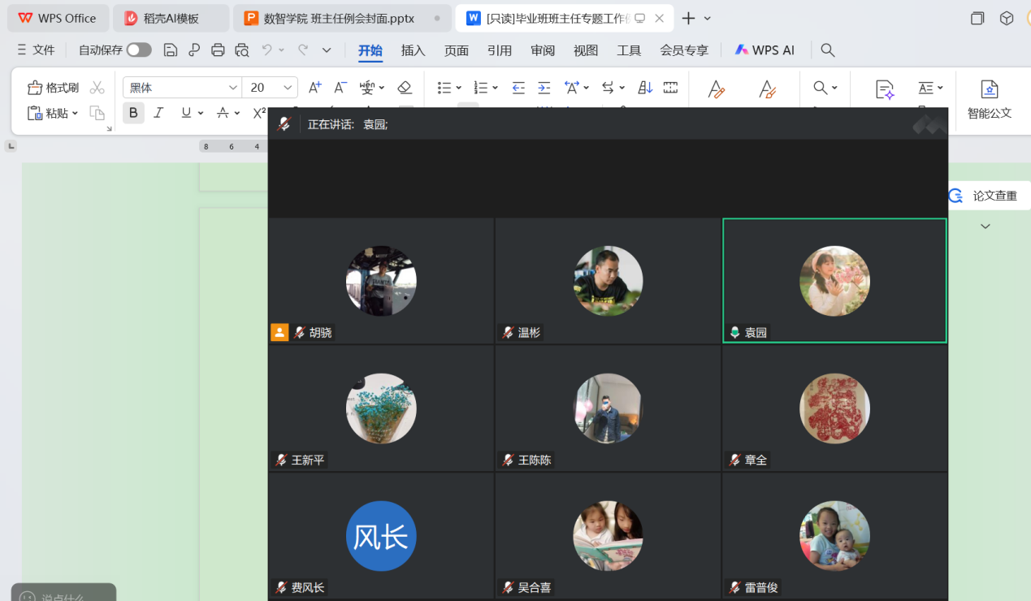Open the font size 20 dropdown
Image resolution: width=1031 pixels, height=601 pixels.
pos(288,88)
